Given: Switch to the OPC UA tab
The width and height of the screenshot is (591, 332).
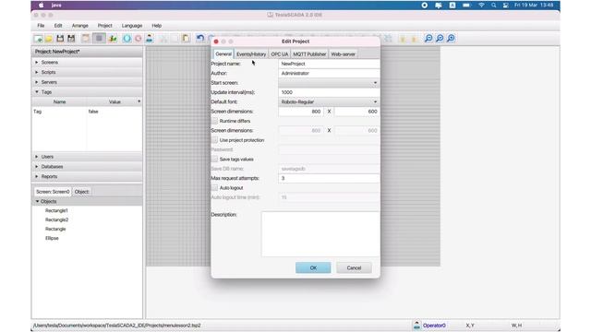Looking at the screenshot, I should coord(279,54).
